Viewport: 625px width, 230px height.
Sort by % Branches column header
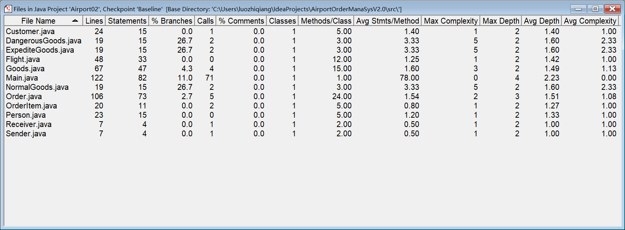(172, 21)
